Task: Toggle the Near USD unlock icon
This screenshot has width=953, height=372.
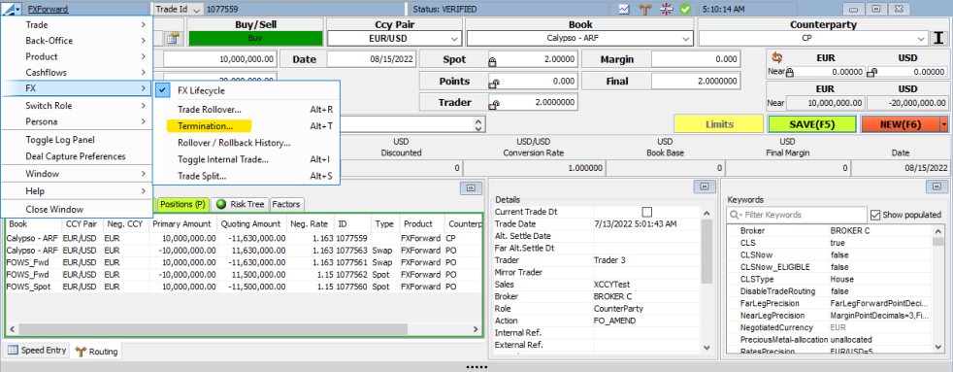Action: coord(871,72)
